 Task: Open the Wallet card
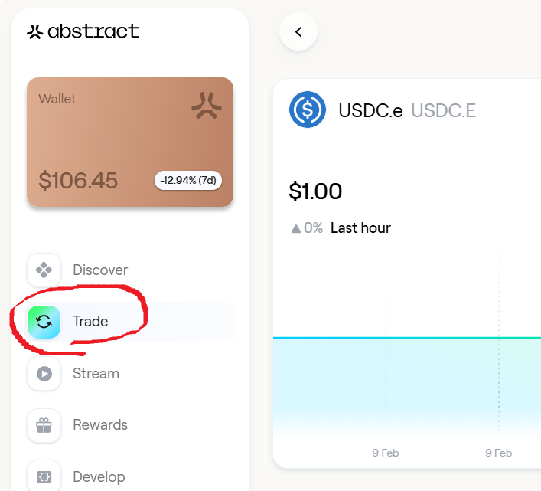coord(130,142)
